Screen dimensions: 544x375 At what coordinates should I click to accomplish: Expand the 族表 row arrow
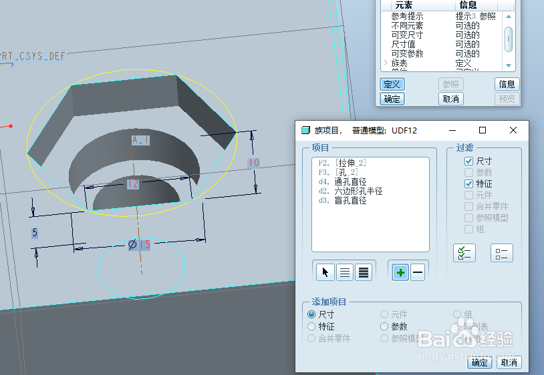386,63
